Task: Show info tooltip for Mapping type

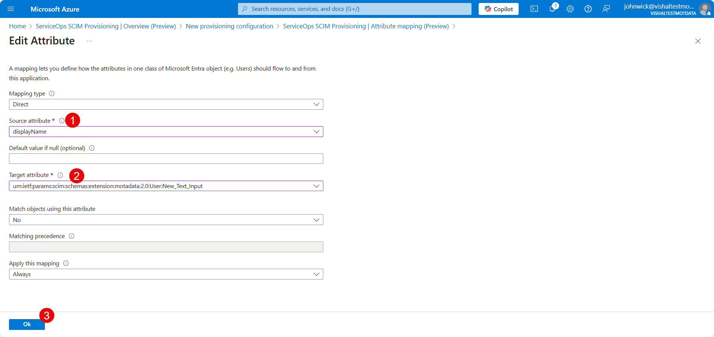Action: tap(52, 94)
